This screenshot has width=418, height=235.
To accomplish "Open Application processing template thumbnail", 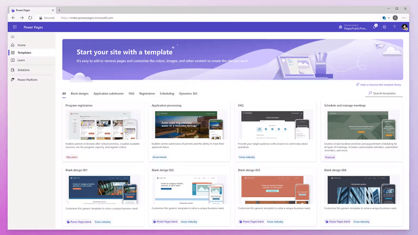I will 189,125.
